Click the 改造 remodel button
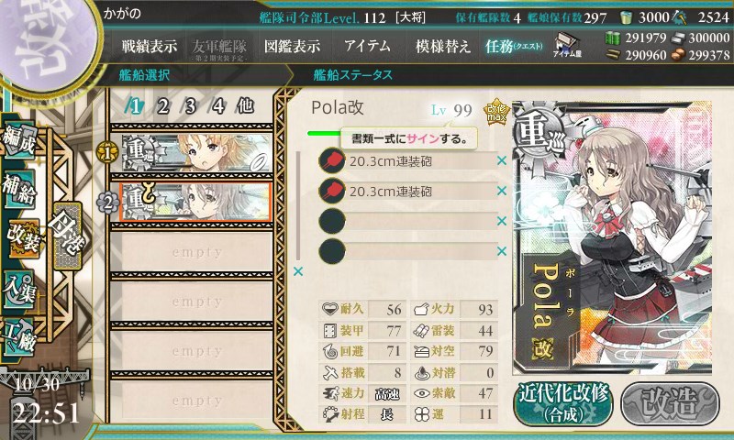The image size is (734, 440). tap(670, 404)
